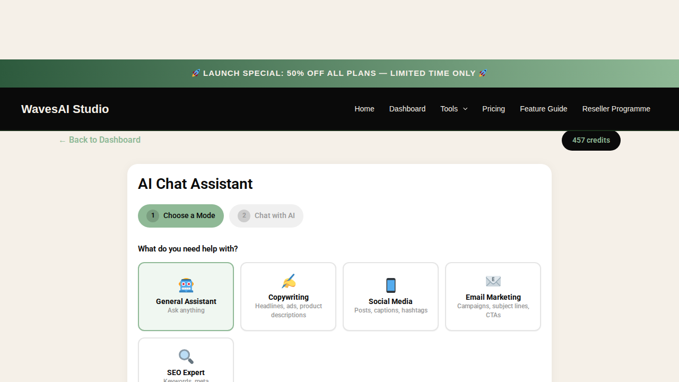Click "Posts, captions, hashtags" text
The image size is (679, 382).
(x=390, y=310)
